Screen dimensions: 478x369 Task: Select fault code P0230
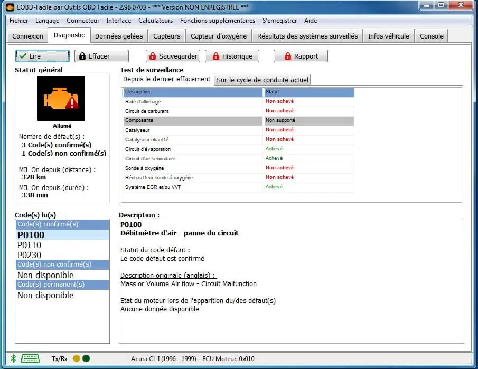62,255
